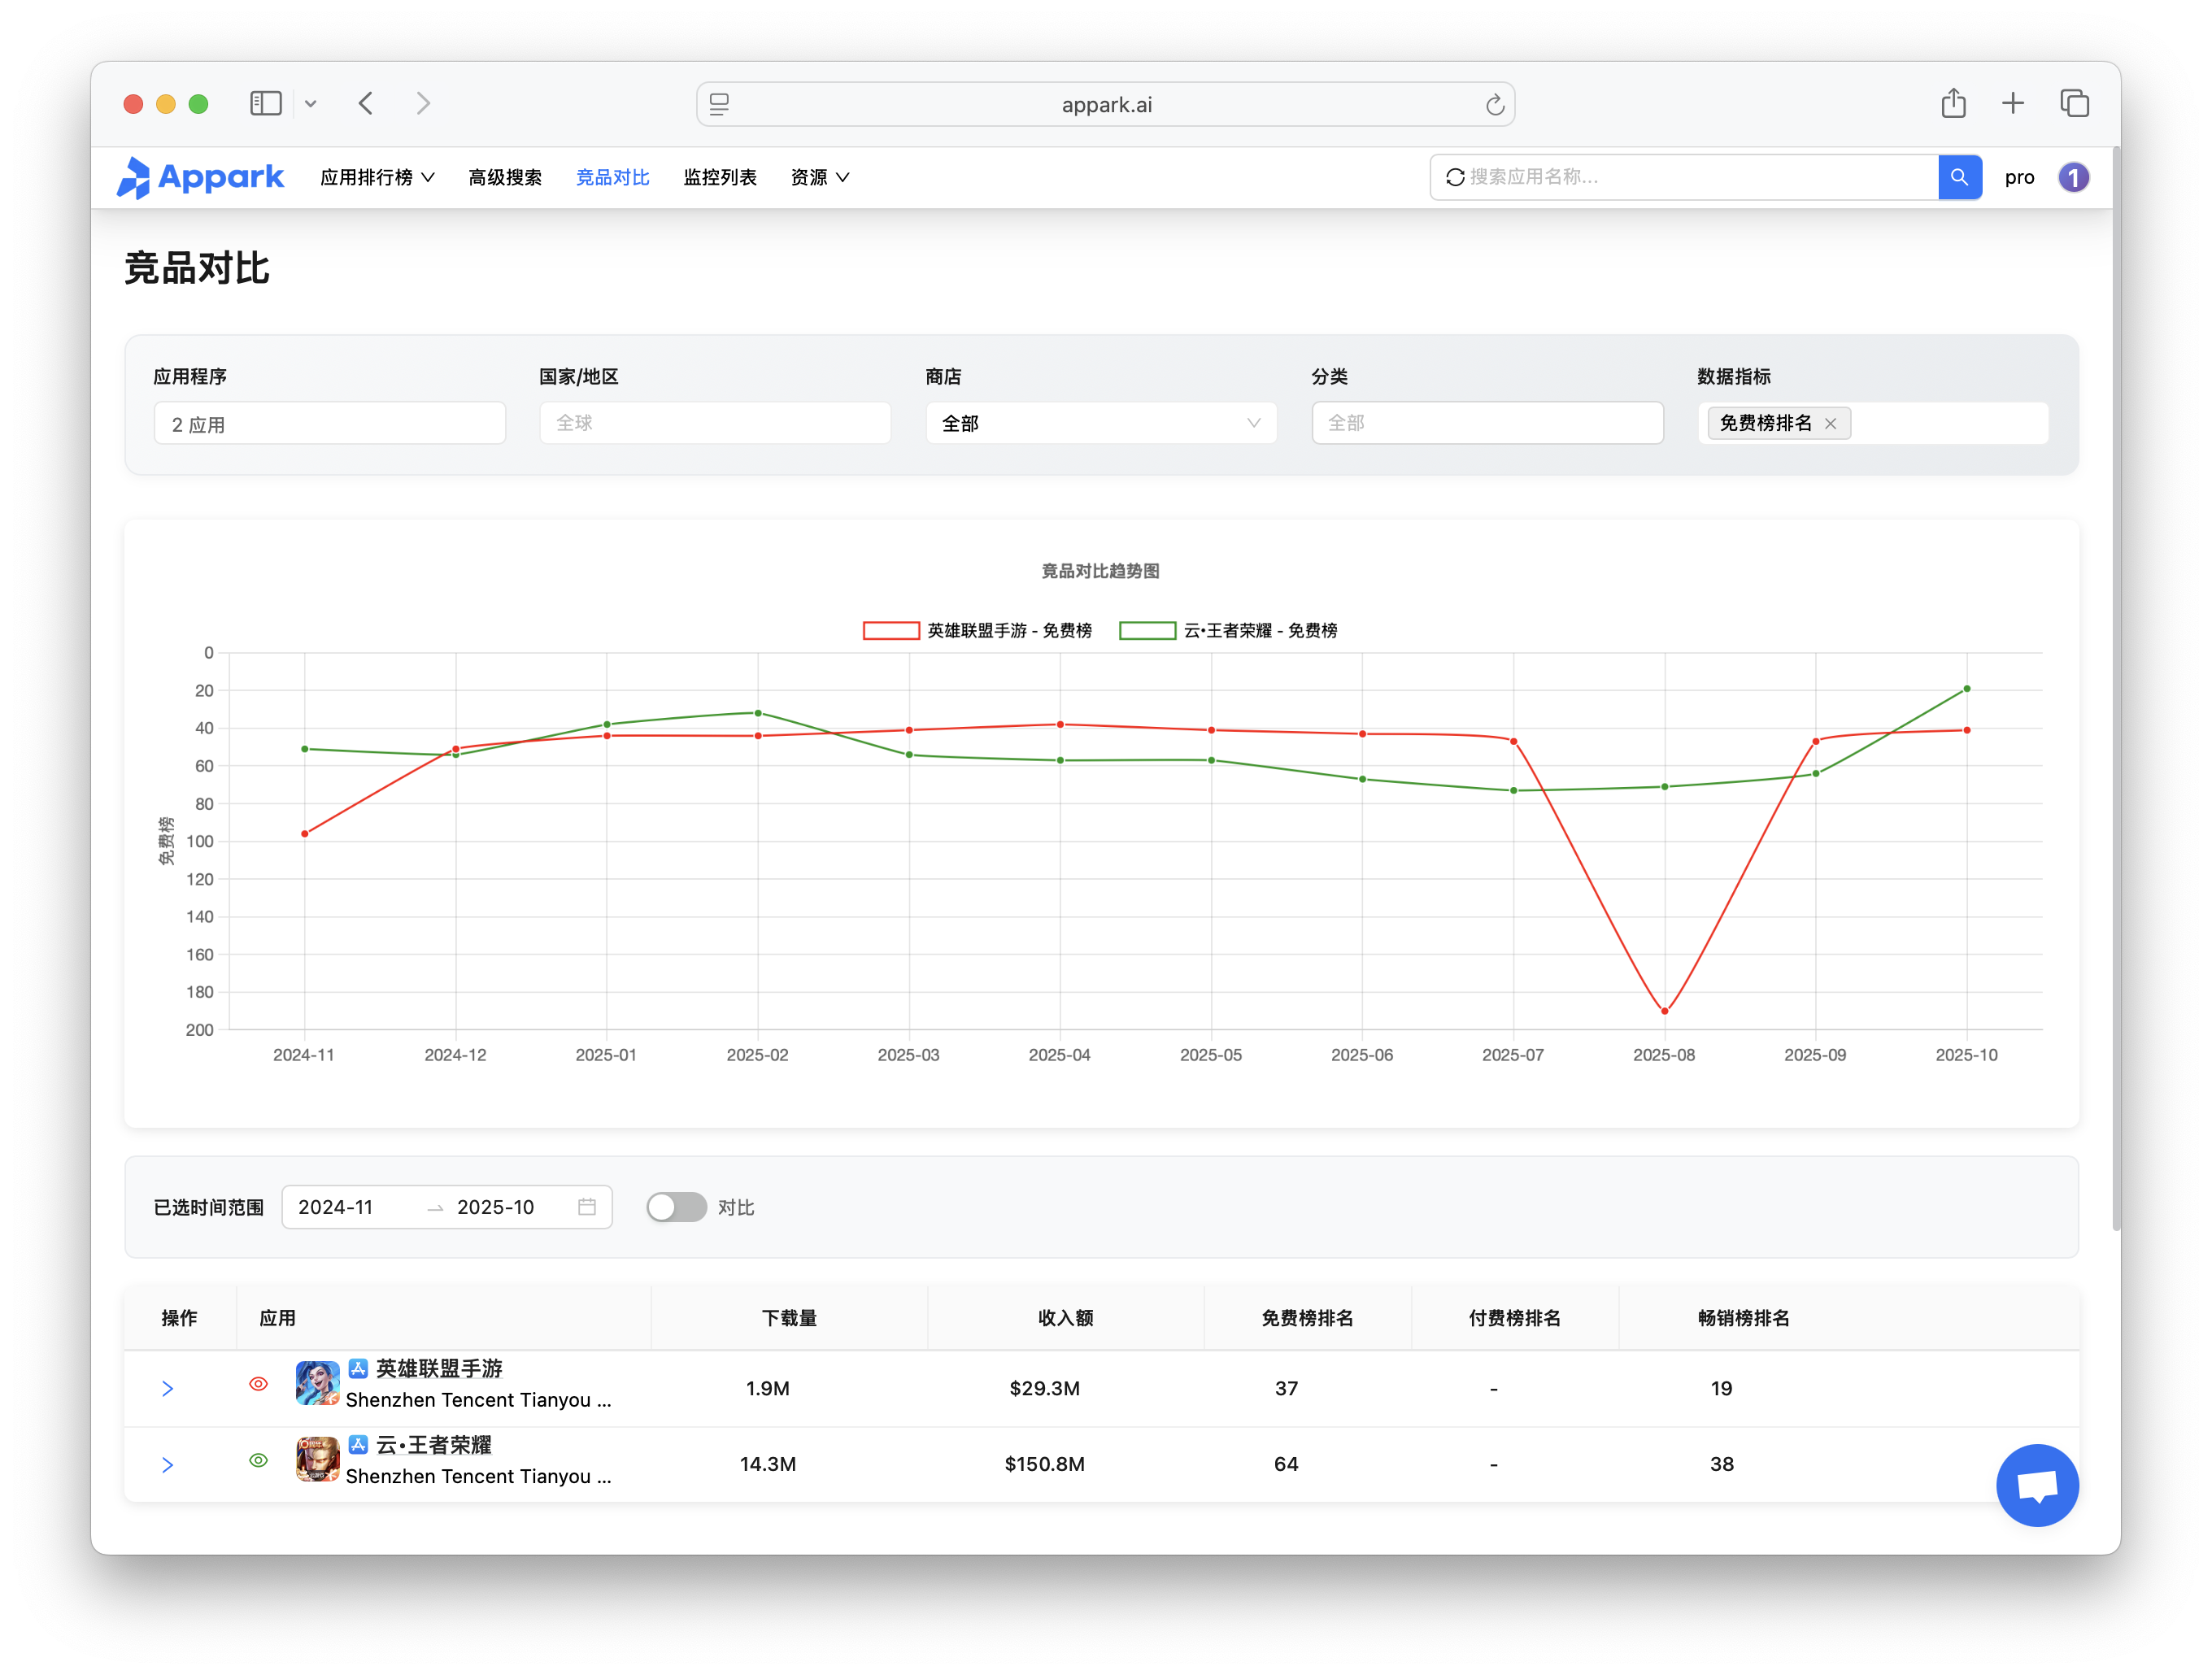Hide 云·王者荣耀 line via green eye icon
The width and height of the screenshot is (2212, 1675).
(x=258, y=1460)
